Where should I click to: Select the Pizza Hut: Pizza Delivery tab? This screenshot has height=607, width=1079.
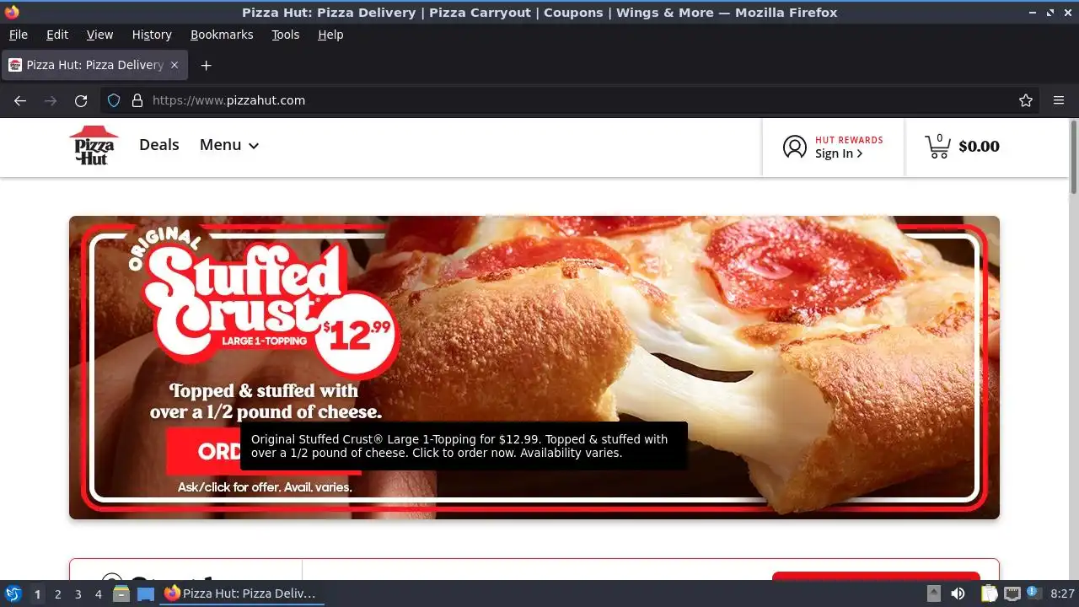(95, 65)
